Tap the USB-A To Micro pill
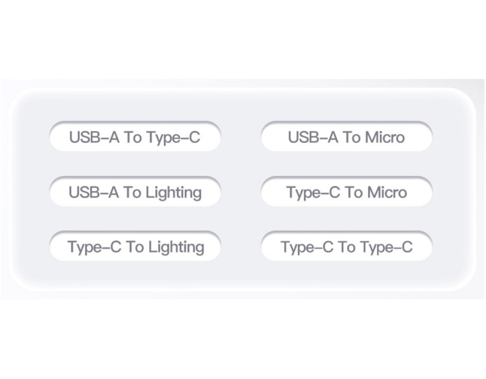The width and height of the screenshot is (486, 379). [x=346, y=137]
